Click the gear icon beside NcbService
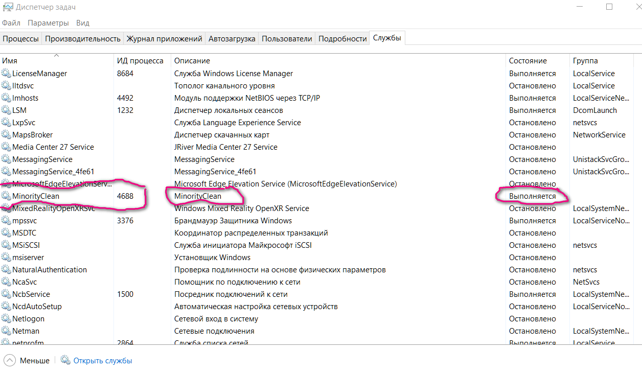 6,294
